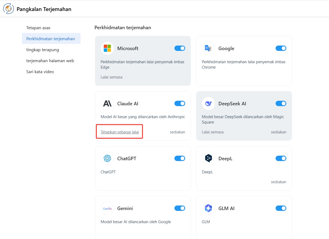The width and height of the screenshot is (329, 239).
Task: Click the ChatGPT description under title
Action: [108, 172]
